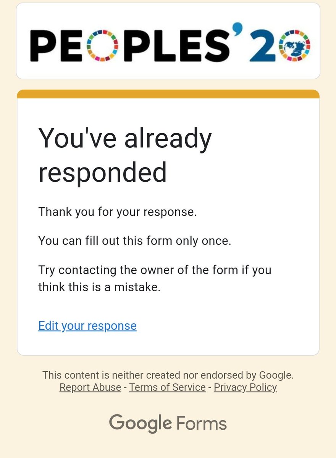Click the black PE letters in the banner

pyautogui.click(x=57, y=46)
